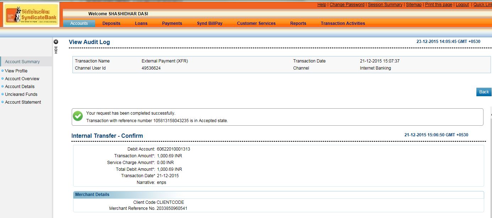
Task: Click the Help link
Action: click(322, 5)
